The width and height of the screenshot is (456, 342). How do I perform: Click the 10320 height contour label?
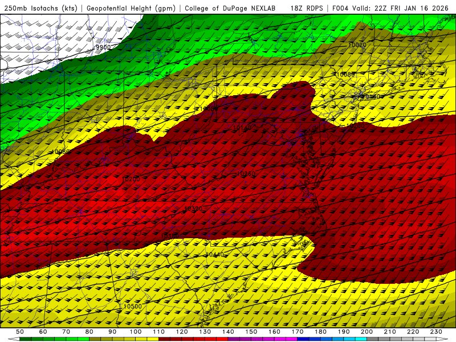point(193,209)
